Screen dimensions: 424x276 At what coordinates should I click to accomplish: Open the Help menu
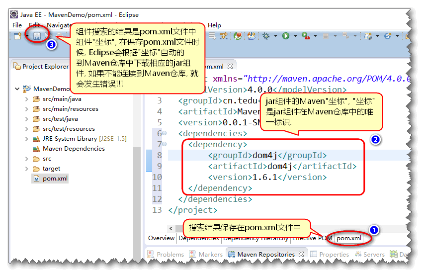(x=214, y=25)
